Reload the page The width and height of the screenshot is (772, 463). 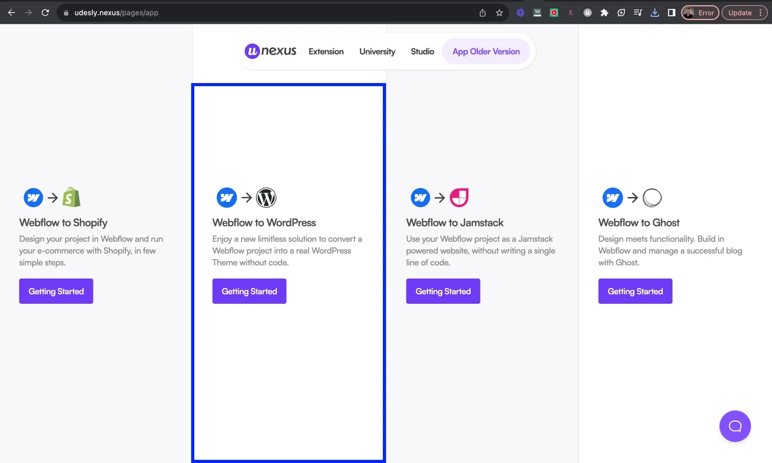click(45, 13)
